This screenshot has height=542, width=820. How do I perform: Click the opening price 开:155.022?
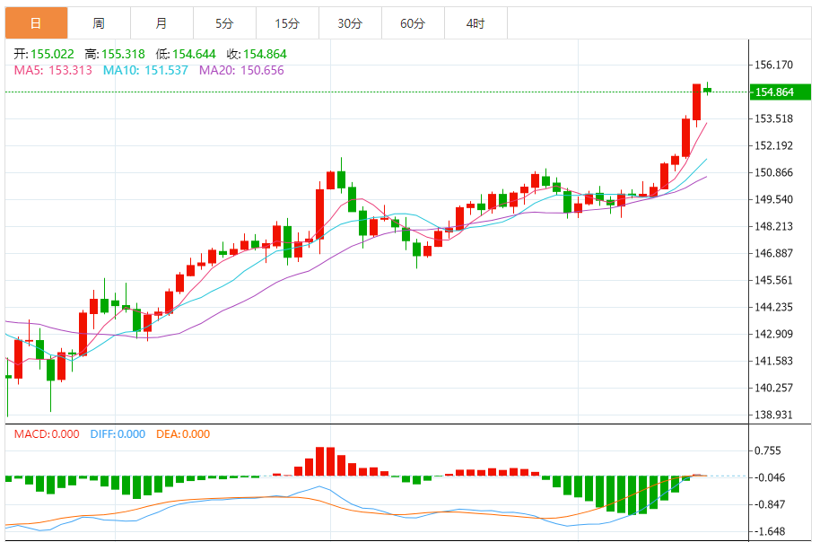[x=44, y=54]
